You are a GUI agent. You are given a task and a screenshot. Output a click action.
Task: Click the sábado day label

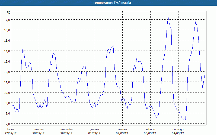(150, 129)
